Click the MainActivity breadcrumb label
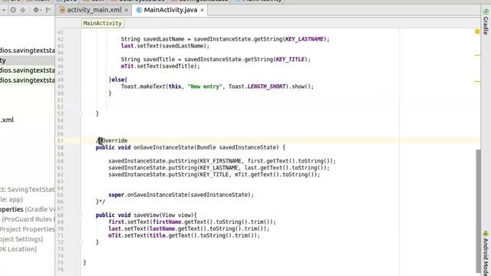This screenshot has width=491, height=276. click(x=102, y=23)
